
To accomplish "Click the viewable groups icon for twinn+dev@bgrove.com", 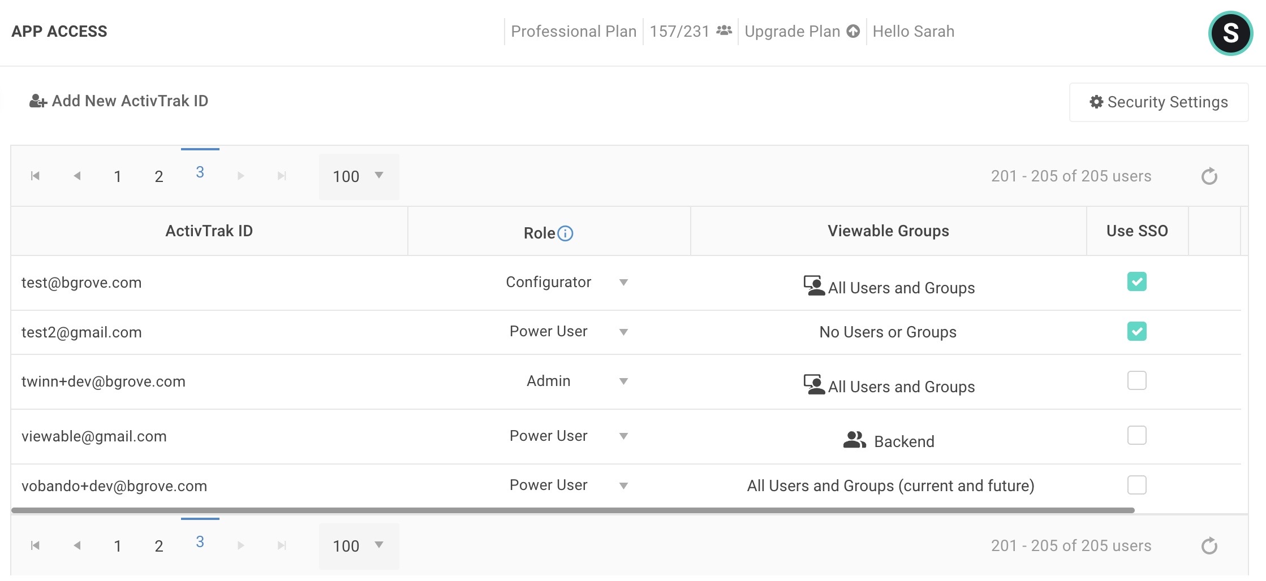I will (814, 384).
